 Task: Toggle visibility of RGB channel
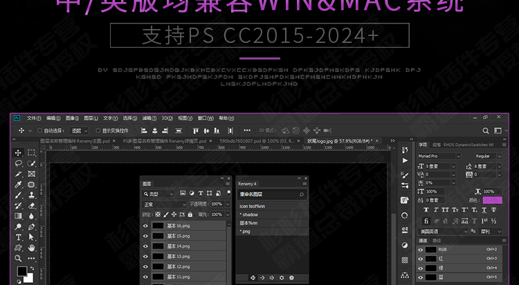point(420,250)
